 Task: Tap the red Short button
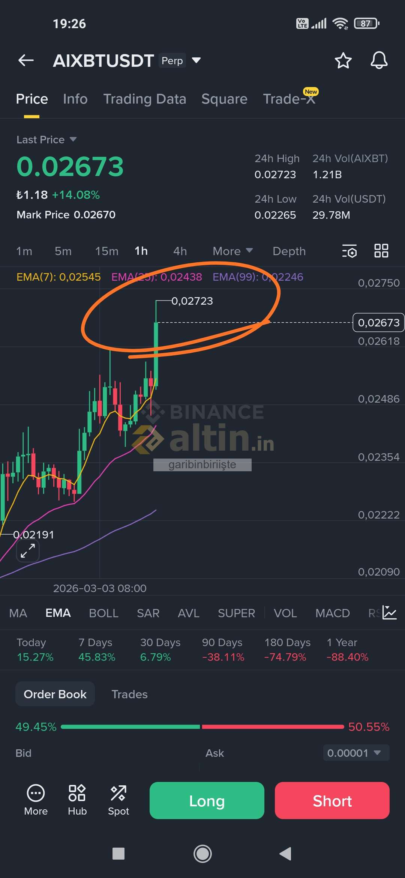pyautogui.click(x=332, y=800)
